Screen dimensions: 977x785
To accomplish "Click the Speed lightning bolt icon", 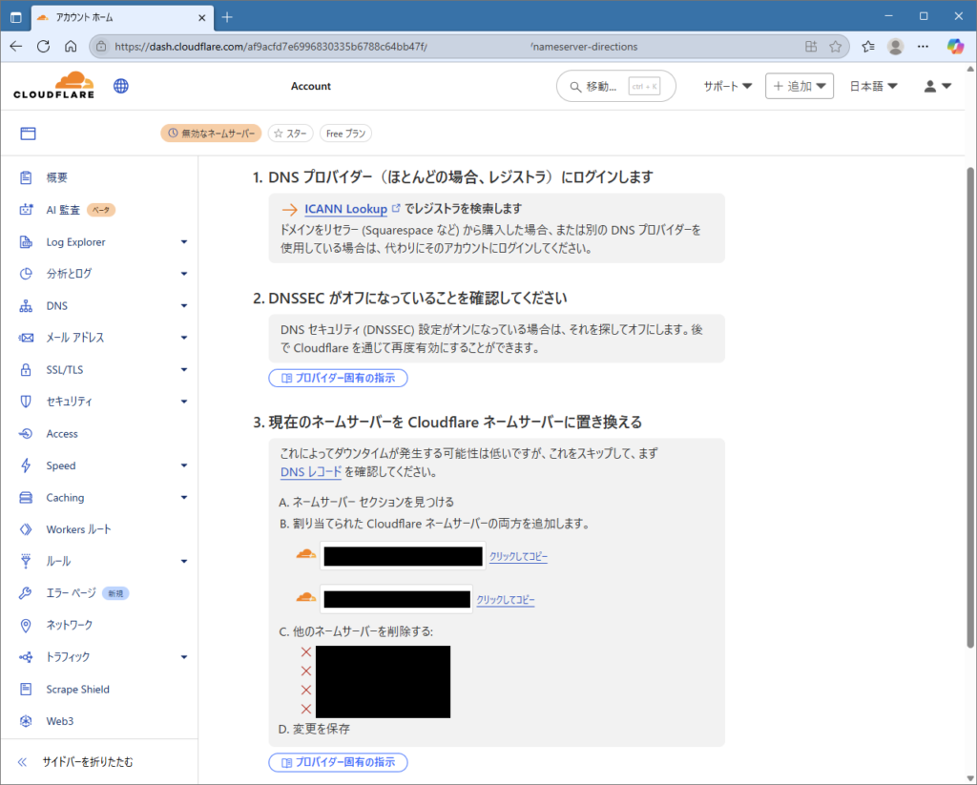I will 26,465.
